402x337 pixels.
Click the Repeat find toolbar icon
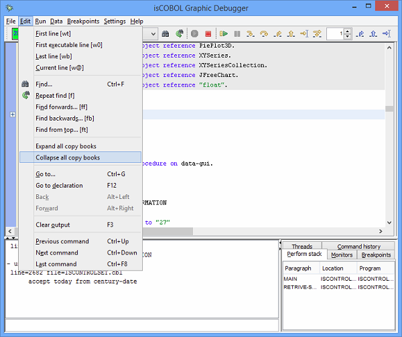click(180, 33)
